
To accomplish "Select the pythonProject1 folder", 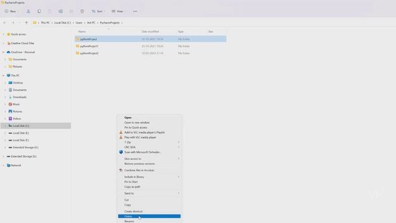I will pyautogui.click(x=89, y=46).
